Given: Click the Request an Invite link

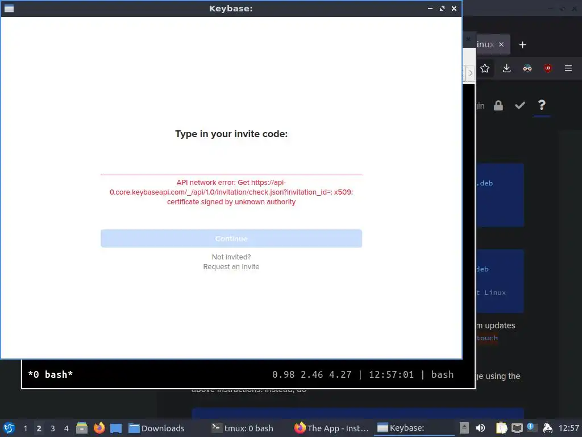Looking at the screenshot, I should (231, 267).
